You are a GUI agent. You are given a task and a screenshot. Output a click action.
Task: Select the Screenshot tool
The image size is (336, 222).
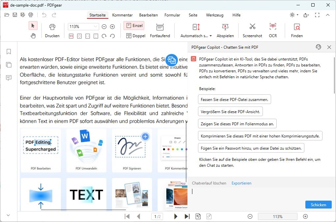[252, 30]
